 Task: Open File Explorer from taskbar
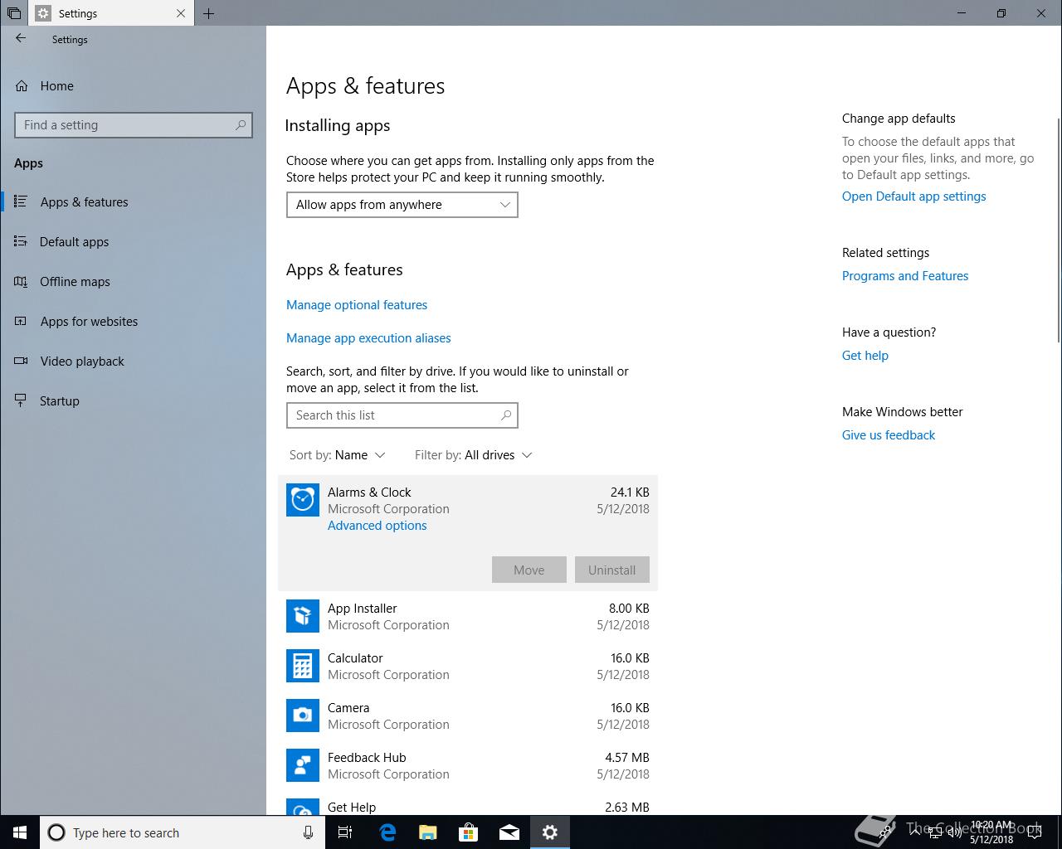[x=428, y=832]
